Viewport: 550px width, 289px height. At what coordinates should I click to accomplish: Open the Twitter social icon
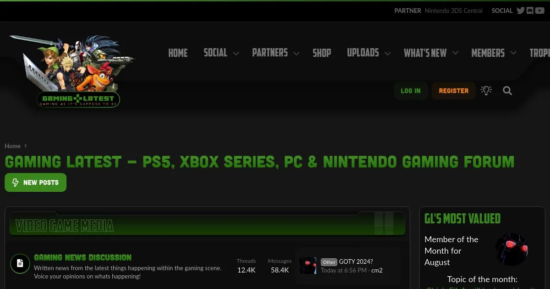tap(520, 11)
